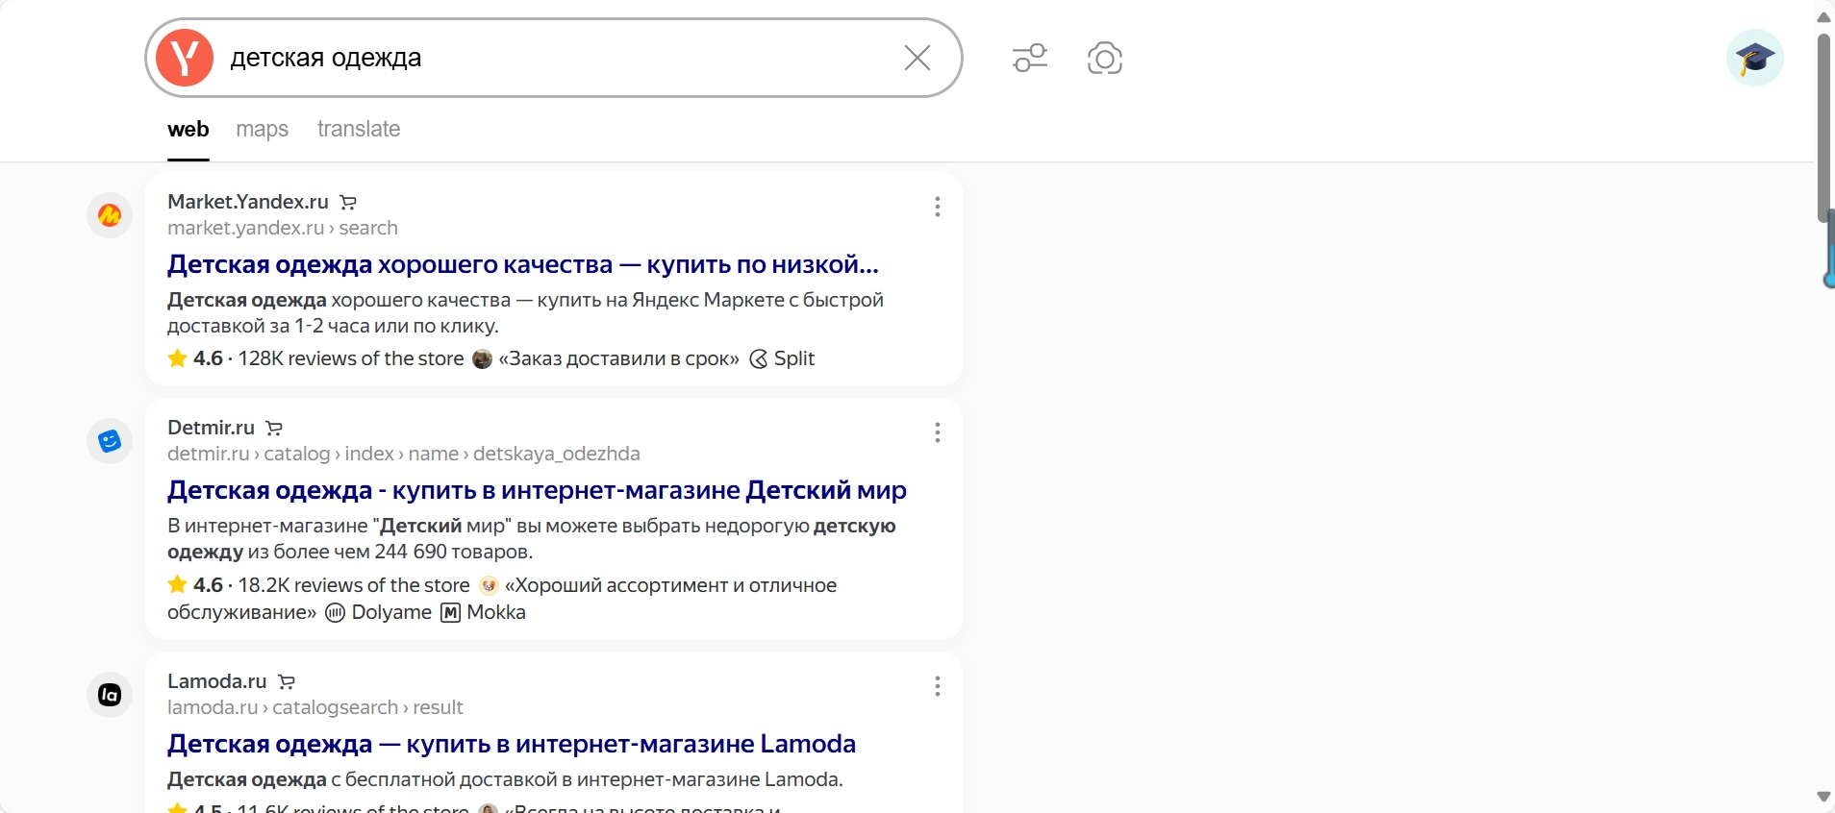Click the reviewer avatar beside «Хороший ассортимент»
Image resolution: width=1835 pixels, height=813 pixels.
click(x=489, y=585)
